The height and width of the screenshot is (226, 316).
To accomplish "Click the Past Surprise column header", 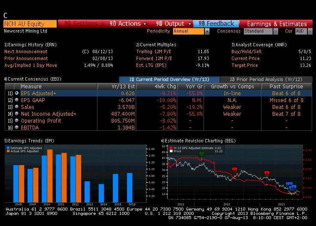I will click(286, 86).
